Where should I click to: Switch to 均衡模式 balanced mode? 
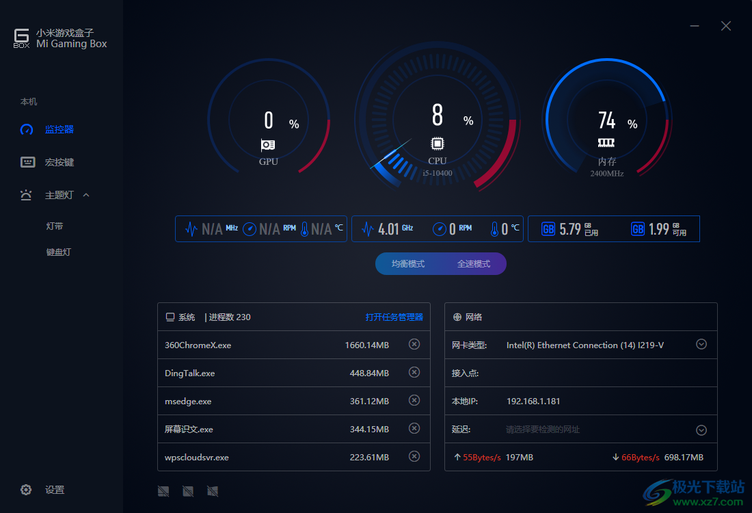(x=408, y=264)
